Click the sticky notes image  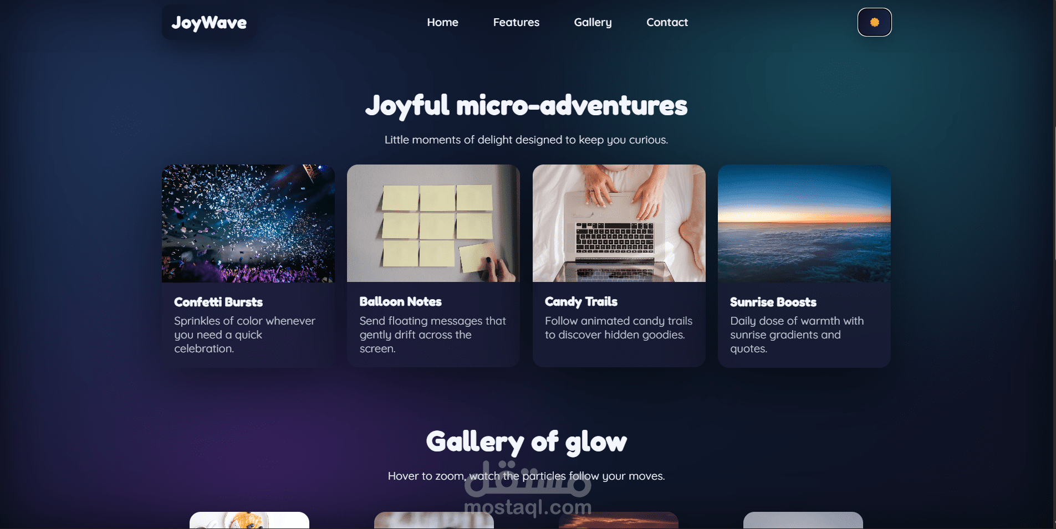point(433,223)
